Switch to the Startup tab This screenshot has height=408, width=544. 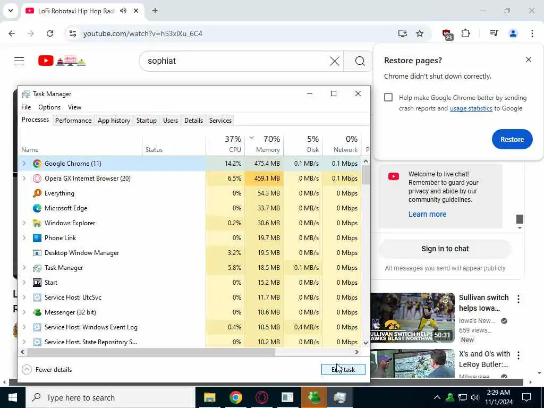pyautogui.click(x=147, y=121)
